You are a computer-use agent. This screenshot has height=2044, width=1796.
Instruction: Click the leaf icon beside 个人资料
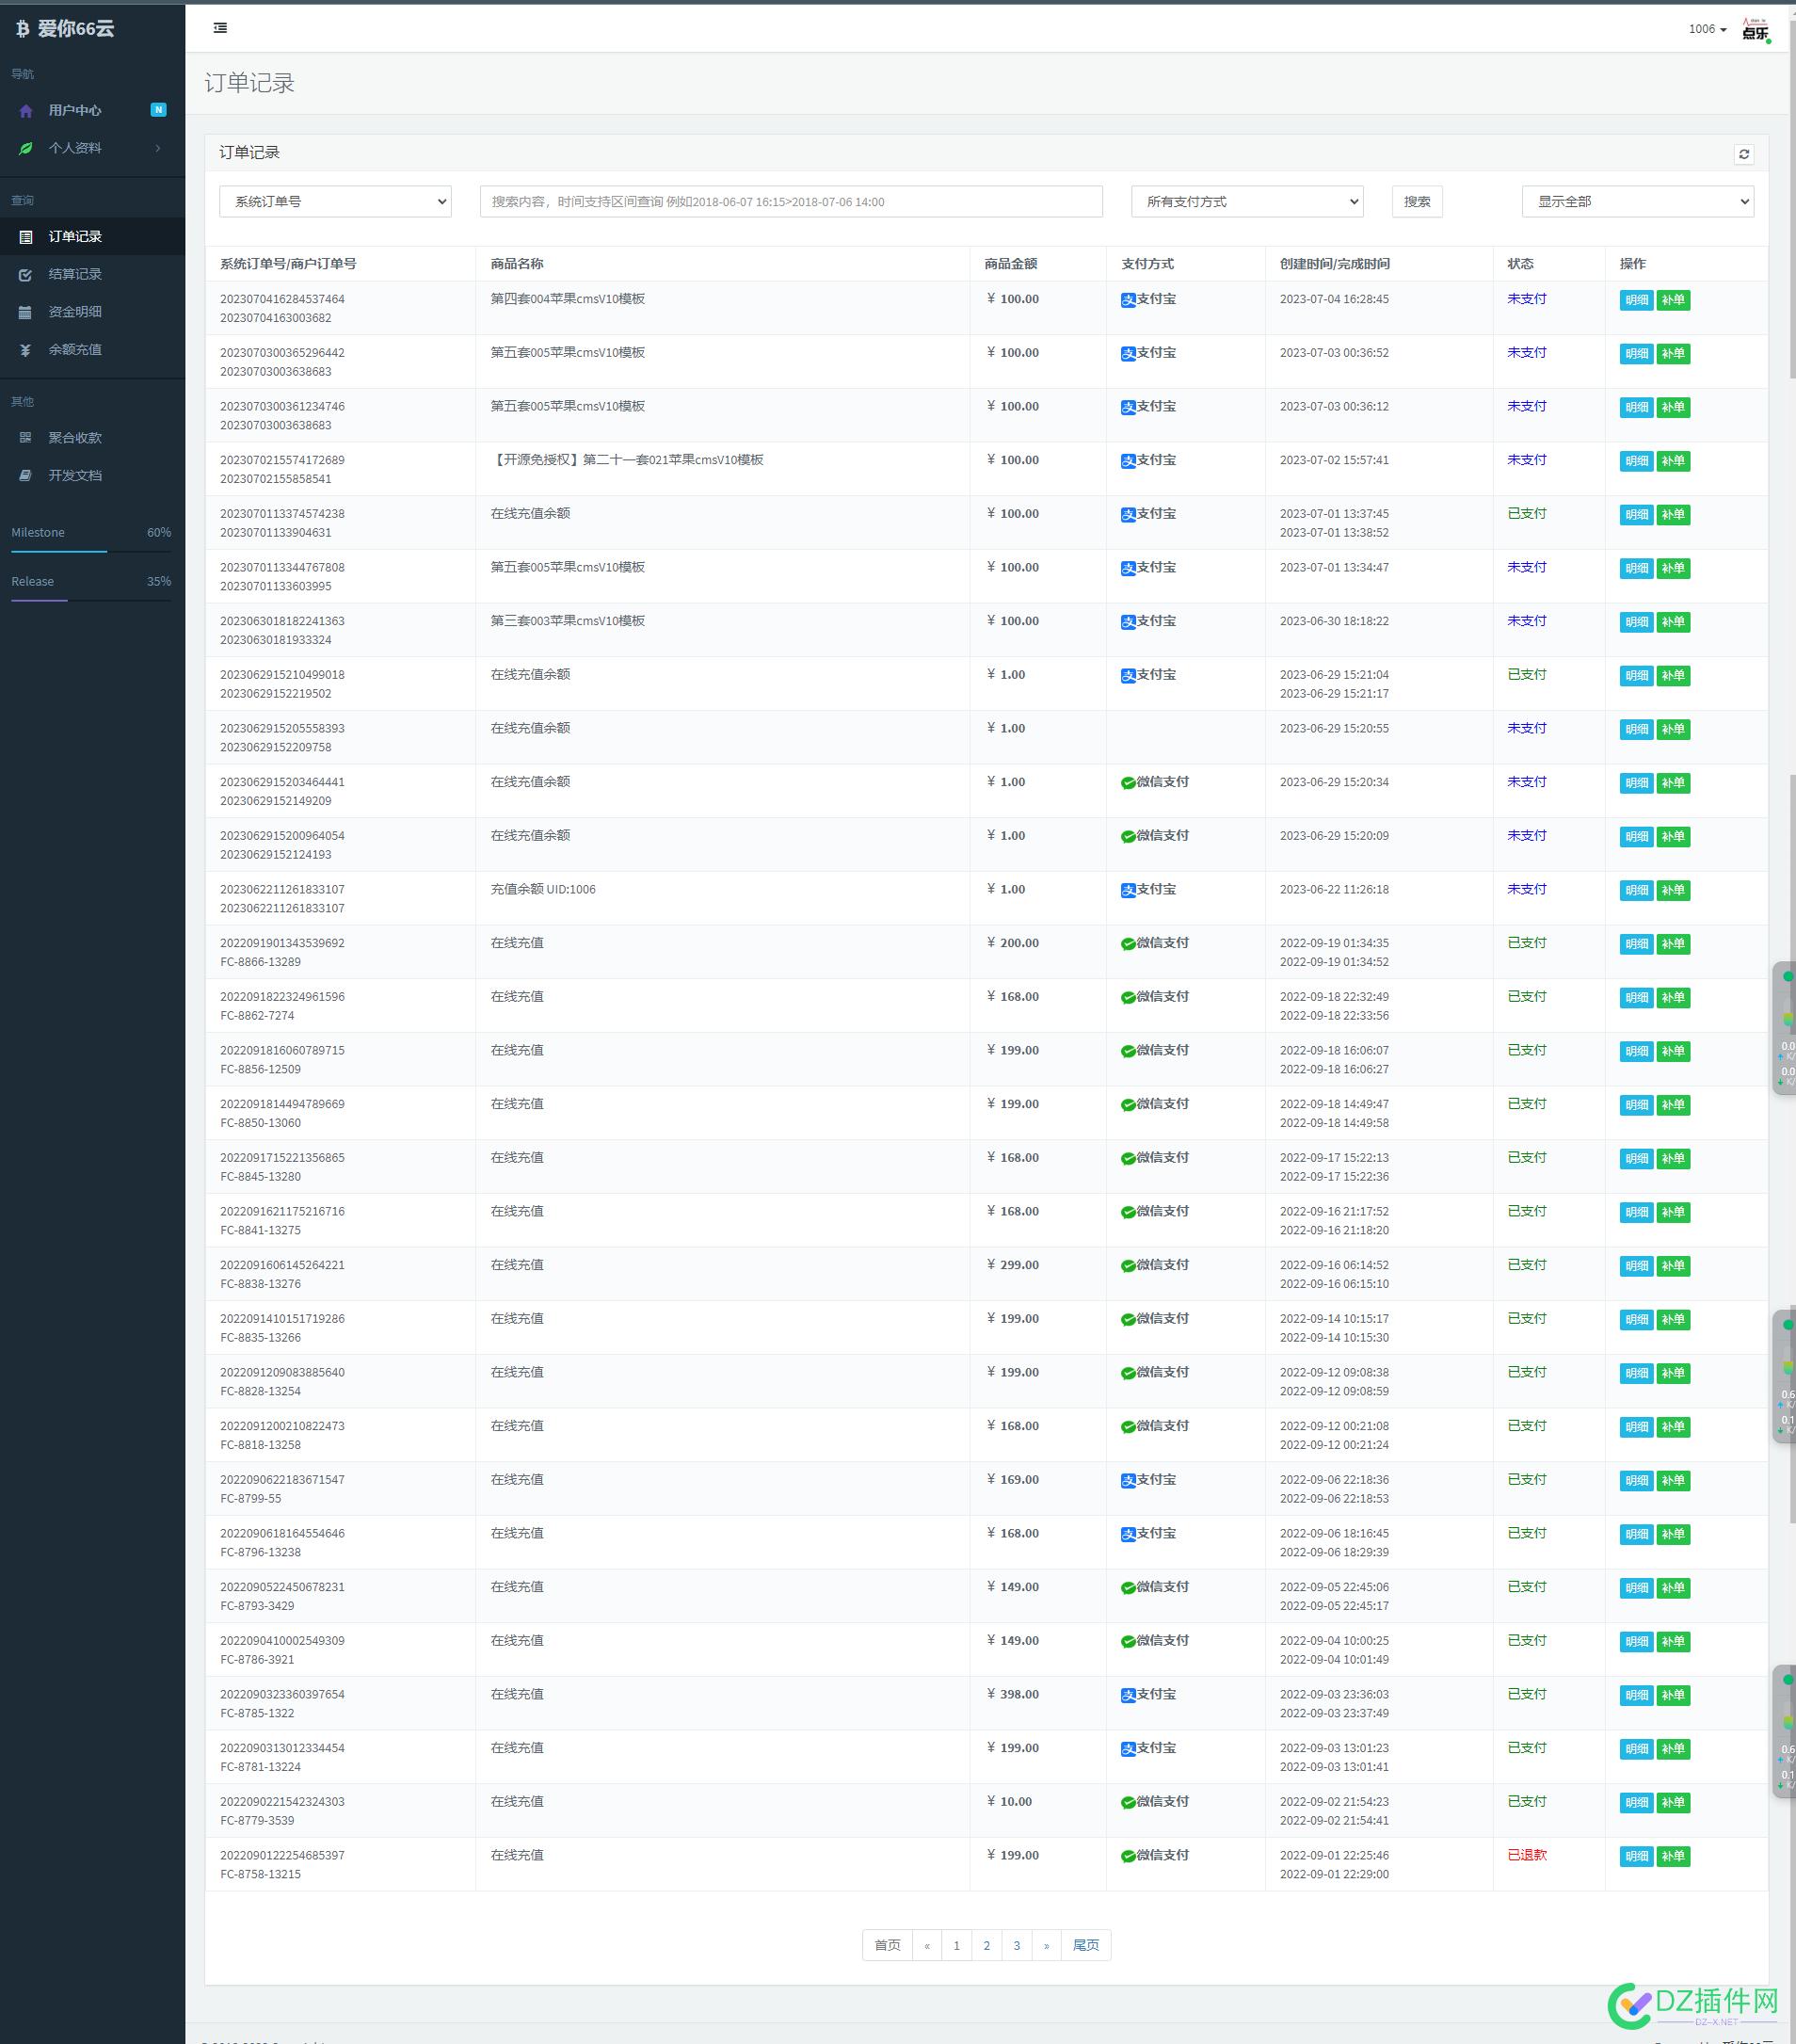26,148
